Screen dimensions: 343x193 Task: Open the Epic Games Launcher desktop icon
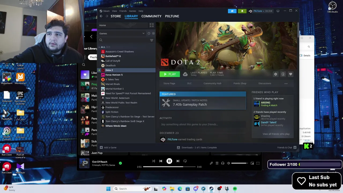click(x=20, y=98)
